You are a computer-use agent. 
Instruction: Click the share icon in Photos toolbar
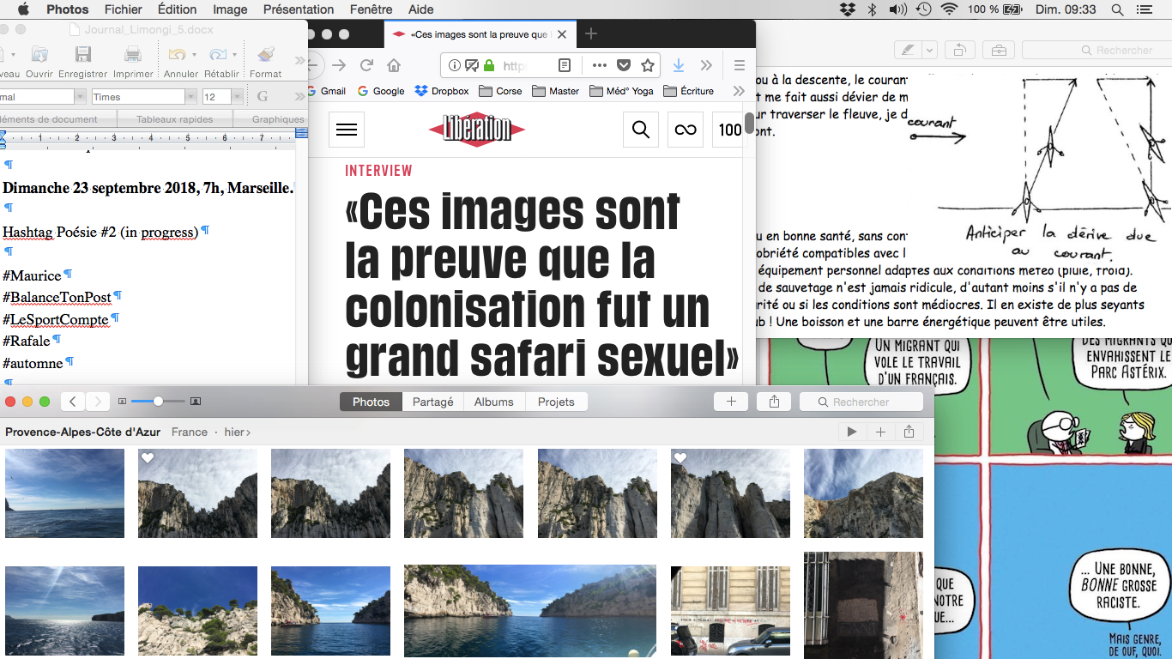pyautogui.click(x=775, y=402)
